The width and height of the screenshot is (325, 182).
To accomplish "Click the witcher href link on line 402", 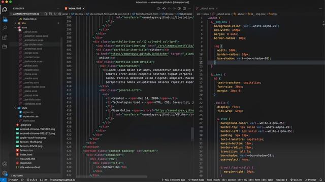I will click(139, 54).
